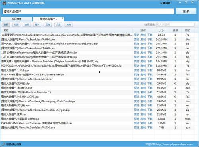Sort by the 大小 size column header
The width and height of the screenshot is (199, 147).
[x=162, y=31]
